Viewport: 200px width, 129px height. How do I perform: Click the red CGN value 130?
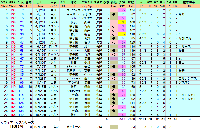[12, 10]
